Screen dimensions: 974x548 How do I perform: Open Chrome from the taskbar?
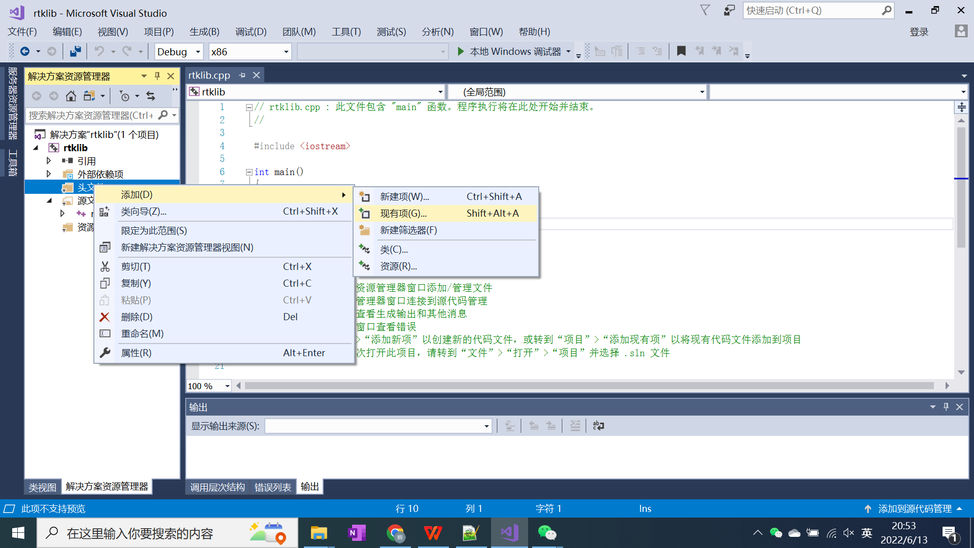[x=395, y=533]
